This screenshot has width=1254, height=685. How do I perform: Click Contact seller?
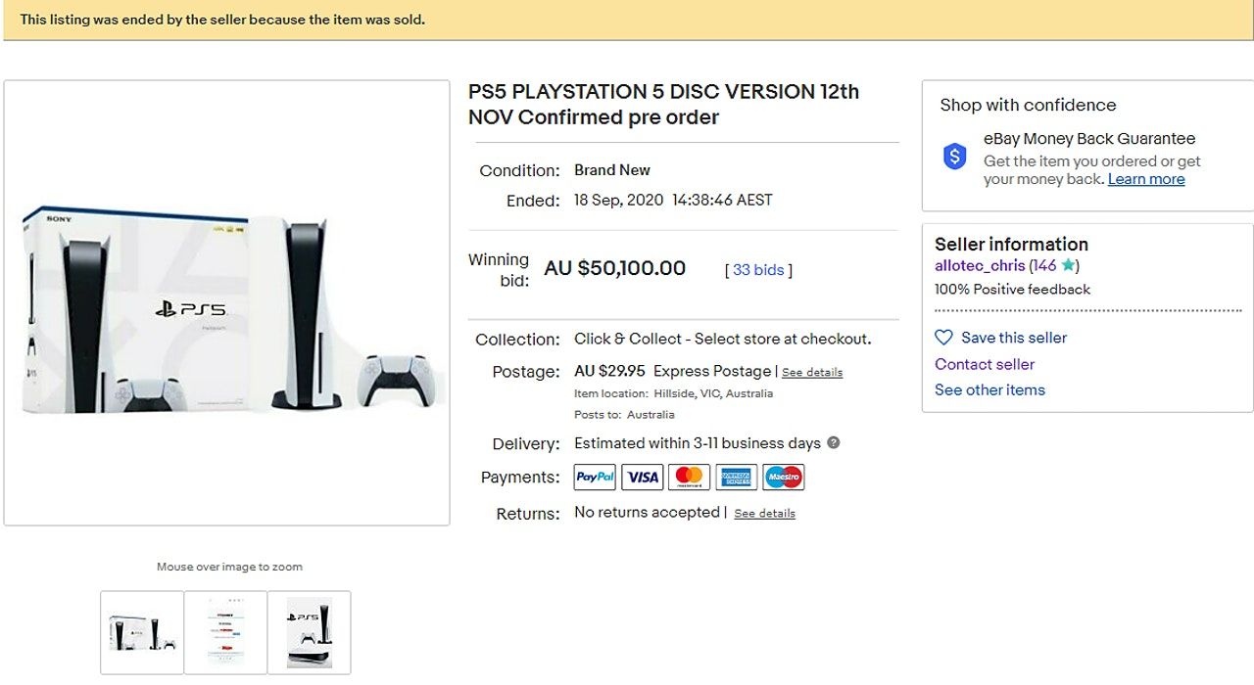[985, 364]
